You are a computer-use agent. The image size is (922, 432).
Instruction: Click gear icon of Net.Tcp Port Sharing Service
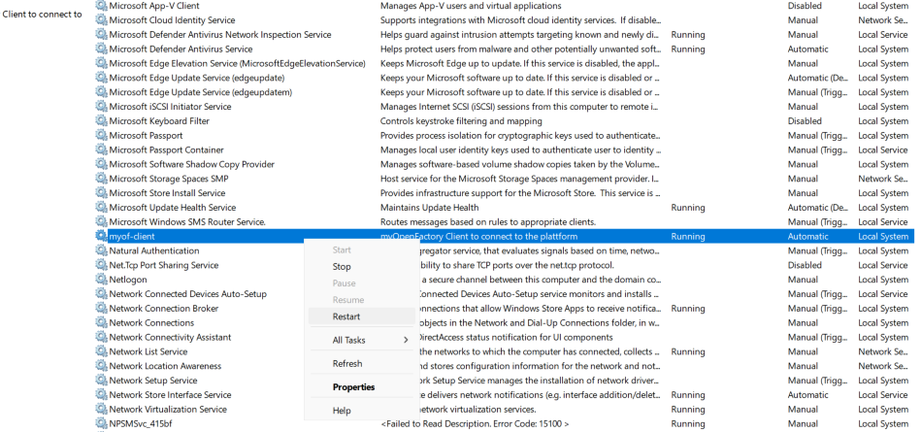[x=102, y=265]
